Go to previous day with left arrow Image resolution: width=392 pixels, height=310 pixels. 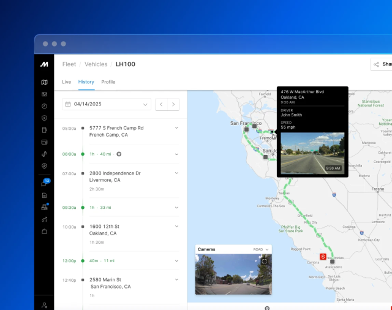(161, 104)
